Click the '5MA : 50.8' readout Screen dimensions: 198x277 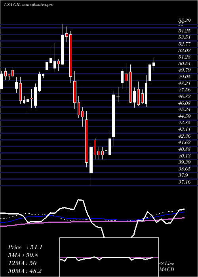click(x=23, y=255)
